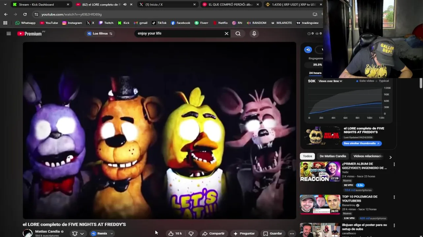Open the more actions three-dot menu under the video
423x237 pixels.
pyautogui.click(x=292, y=233)
